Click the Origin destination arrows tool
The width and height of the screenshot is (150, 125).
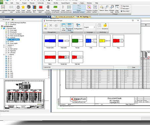pos(79,9)
